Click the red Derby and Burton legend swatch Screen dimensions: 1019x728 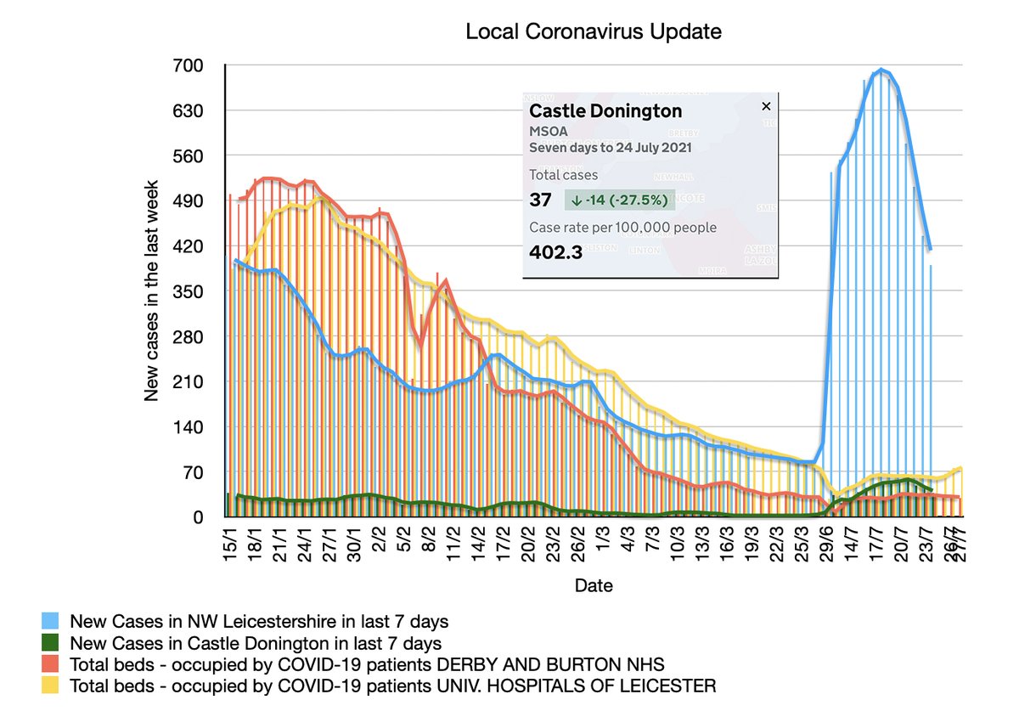click(52, 663)
